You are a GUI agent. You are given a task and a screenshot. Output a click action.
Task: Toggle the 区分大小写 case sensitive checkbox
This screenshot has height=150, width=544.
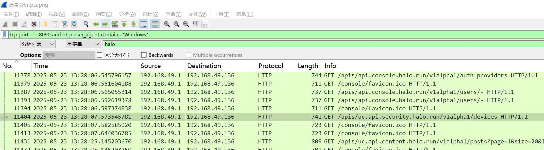point(100,55)
